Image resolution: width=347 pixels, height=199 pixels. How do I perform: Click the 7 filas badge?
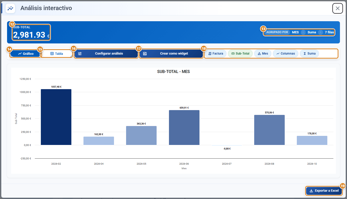(329, 32)
